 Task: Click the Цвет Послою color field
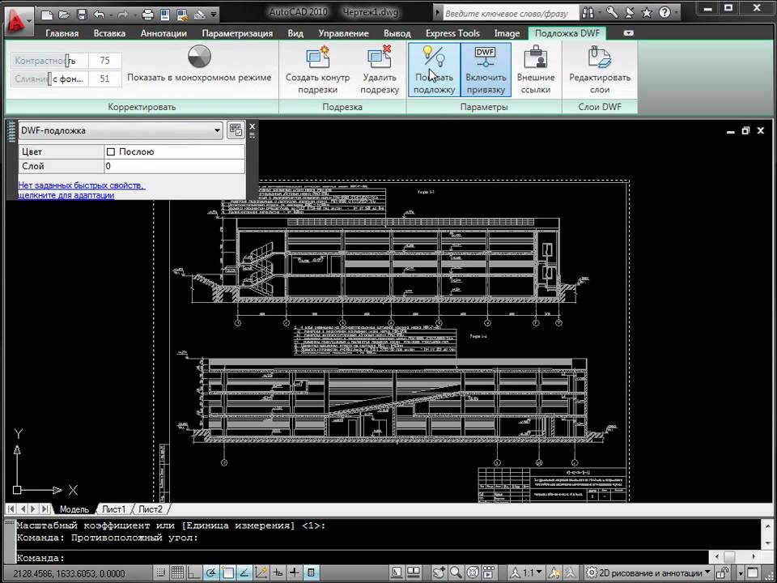(175, 151)
